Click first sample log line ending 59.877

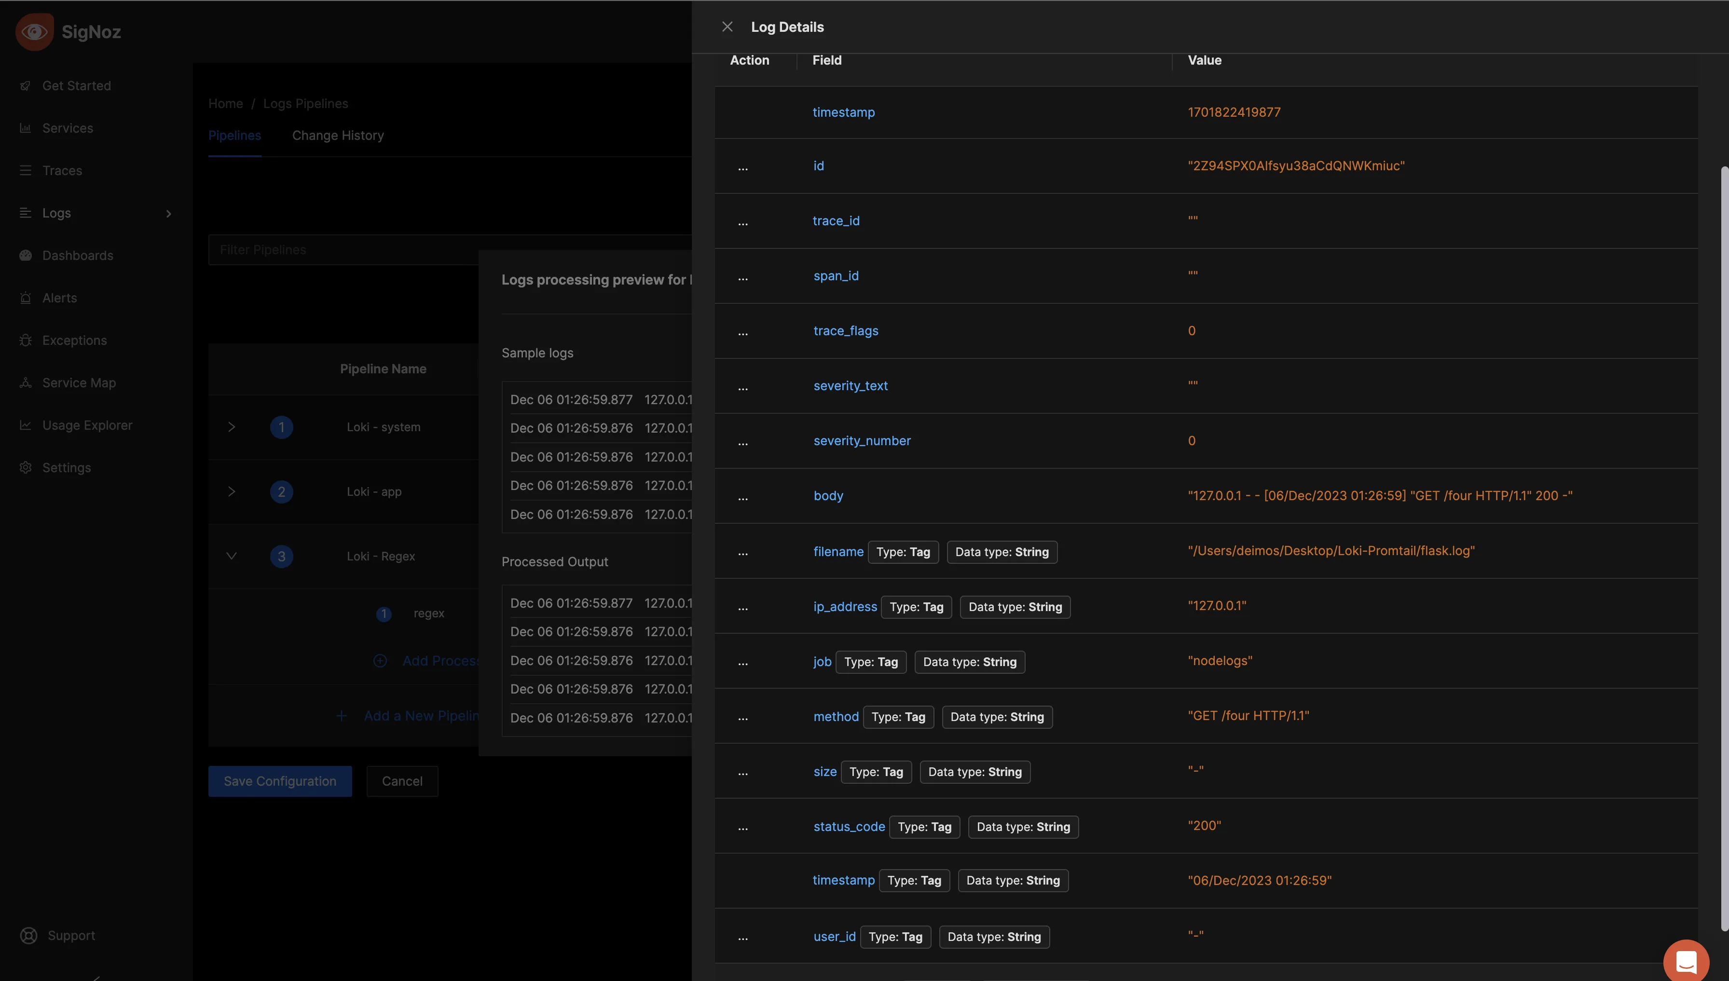point(600,399)
